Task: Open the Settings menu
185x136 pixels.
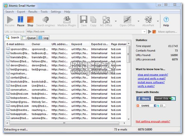Action: click(56, 12)
